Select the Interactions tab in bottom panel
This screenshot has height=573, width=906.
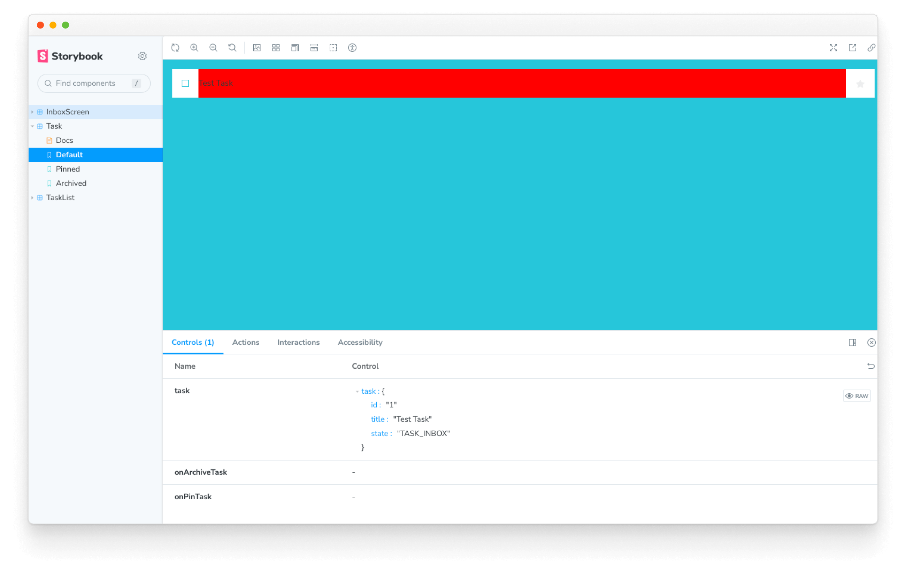tap(298, 342)
